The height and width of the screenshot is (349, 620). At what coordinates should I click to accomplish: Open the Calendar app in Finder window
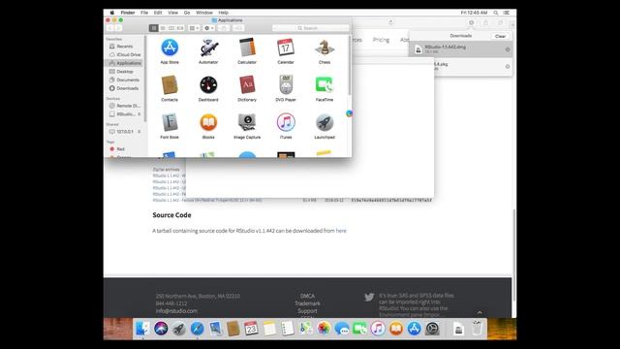[x=286, y=48]
